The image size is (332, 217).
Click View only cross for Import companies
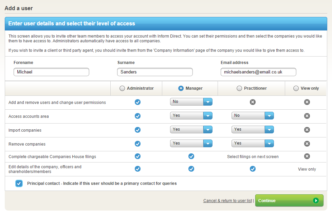pos(307,130)
